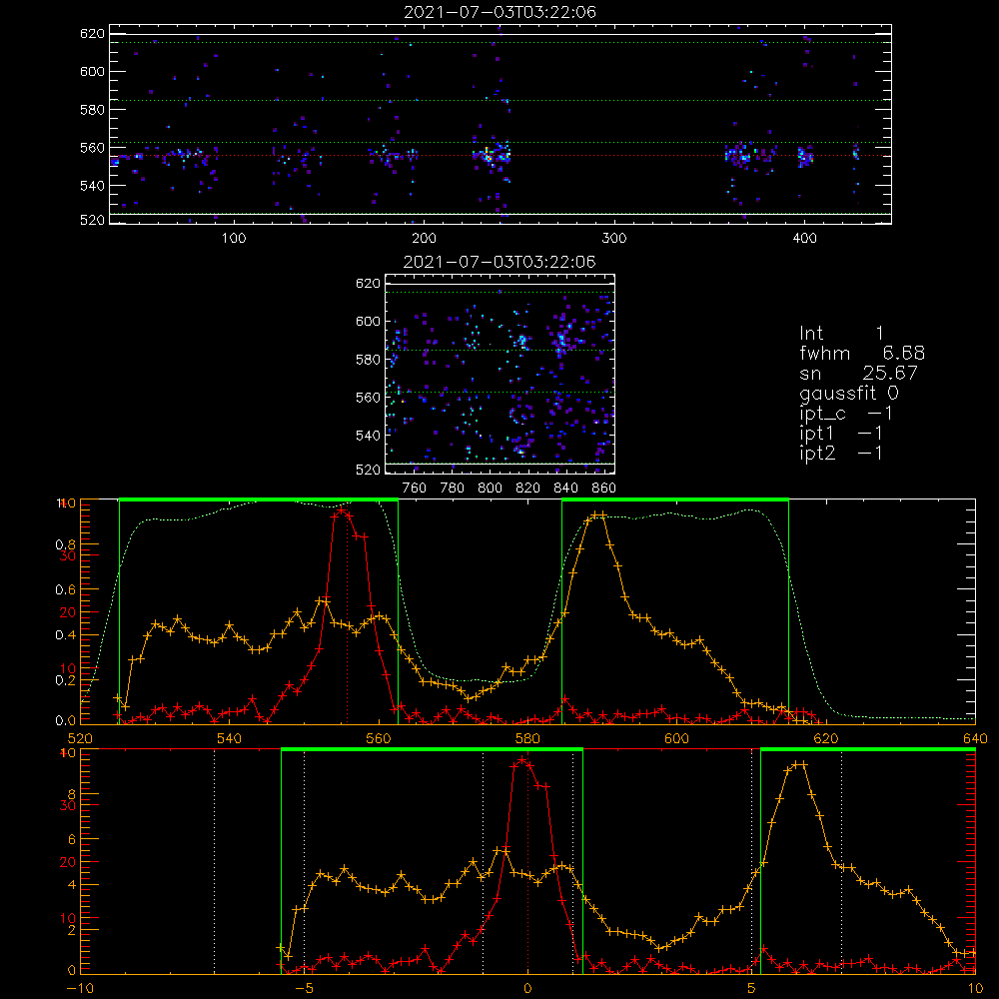Click orange peak top near 6 in bottom plot
The image size is (999, 999).
click(x=799, y=764)
